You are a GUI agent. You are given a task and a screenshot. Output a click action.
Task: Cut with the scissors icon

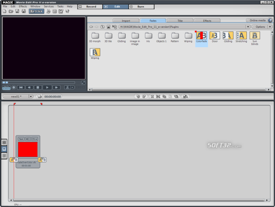tap(158, 96)
